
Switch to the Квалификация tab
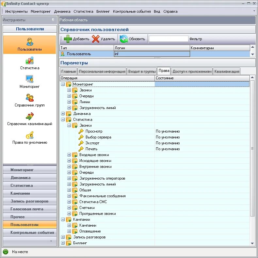tap(227, 72)
